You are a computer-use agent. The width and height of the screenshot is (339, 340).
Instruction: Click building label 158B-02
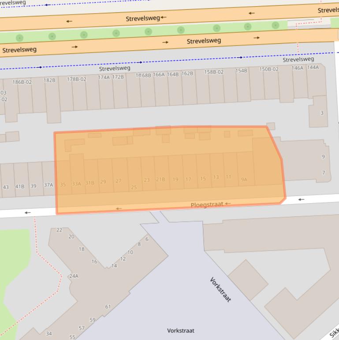(x=214, y=72)
